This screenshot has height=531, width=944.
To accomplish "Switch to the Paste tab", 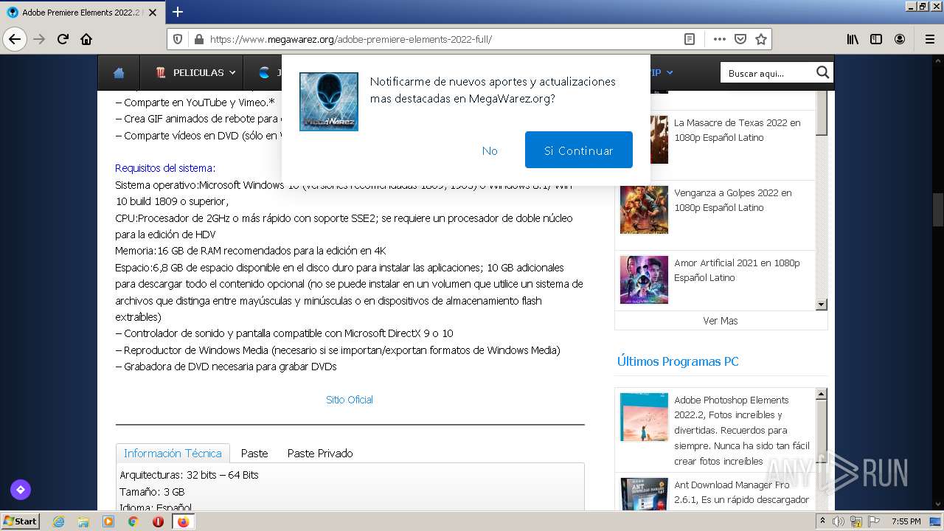I will [x=254, y=453].
